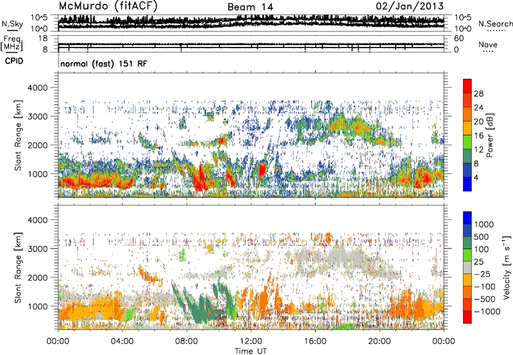Click the 16:00 time axis label
The image size is (513, 355).
pyautogui.click(x=315, y=342)
